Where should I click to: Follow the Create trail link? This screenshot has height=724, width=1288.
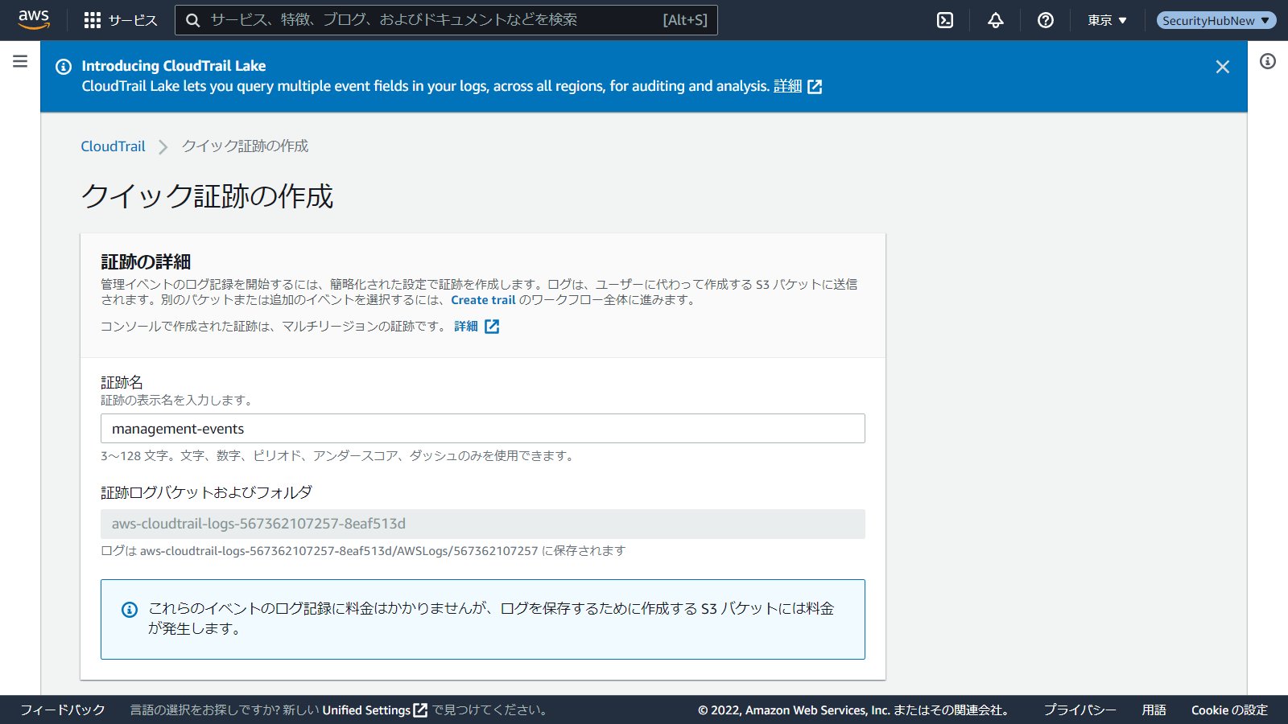pyautogui.click(x=483, y=300)
